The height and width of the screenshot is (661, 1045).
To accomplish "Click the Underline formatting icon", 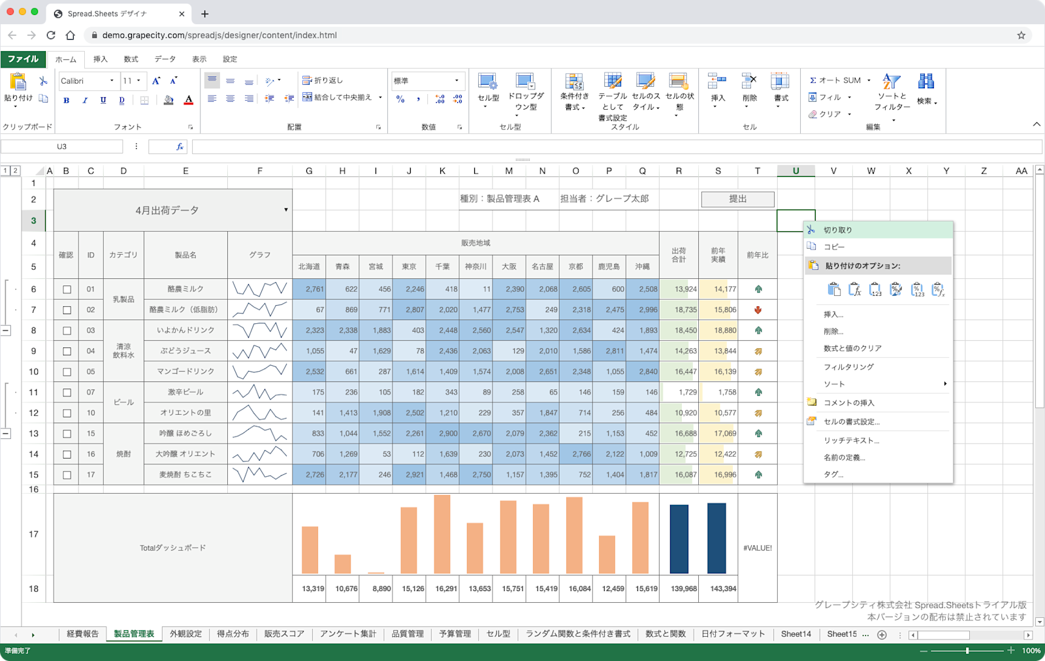I will pyautogui.click(x=103, y=101).
